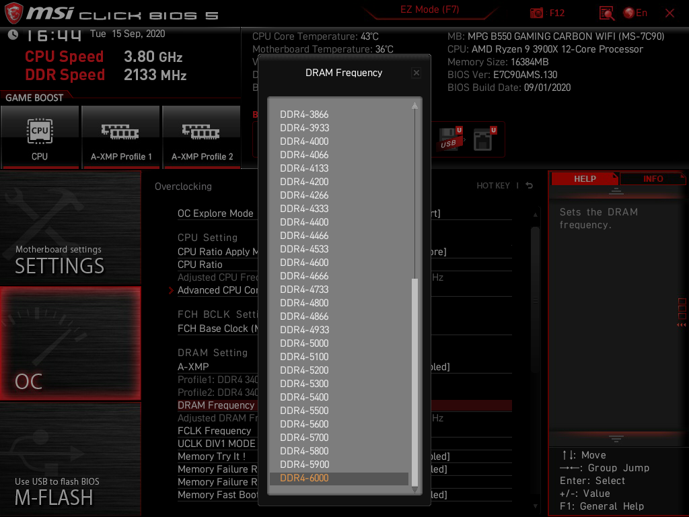The image size is (689, 517).
Task: Select DDR4-4800 frequency
Action: point(304,303)
